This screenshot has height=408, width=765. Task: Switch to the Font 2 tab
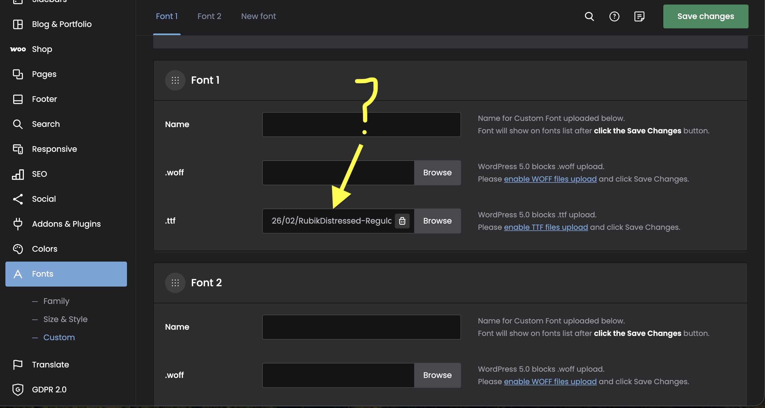click(209, 16)
